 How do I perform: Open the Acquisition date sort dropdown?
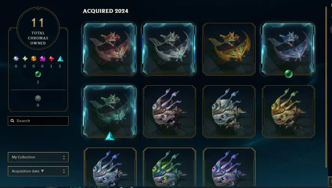click(38, 171)
